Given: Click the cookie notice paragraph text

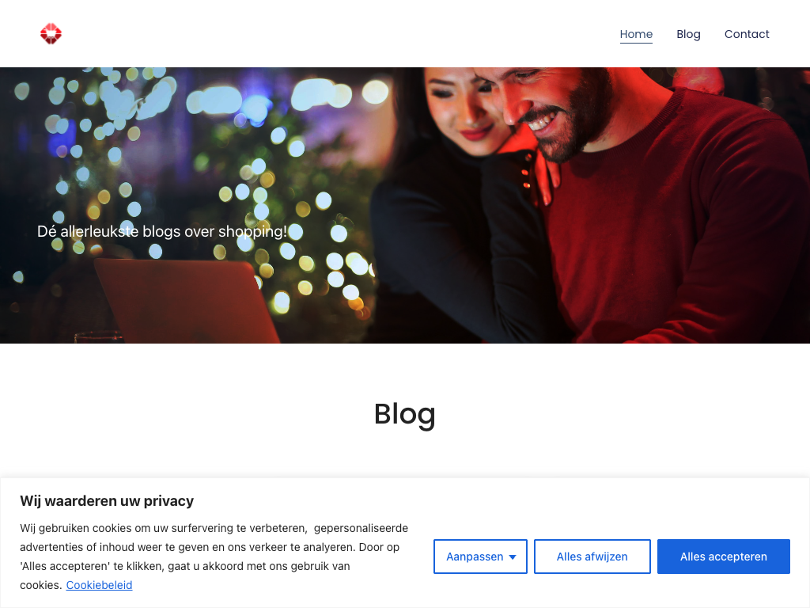Looking at the screenshot, I should (x=214, y=557).
